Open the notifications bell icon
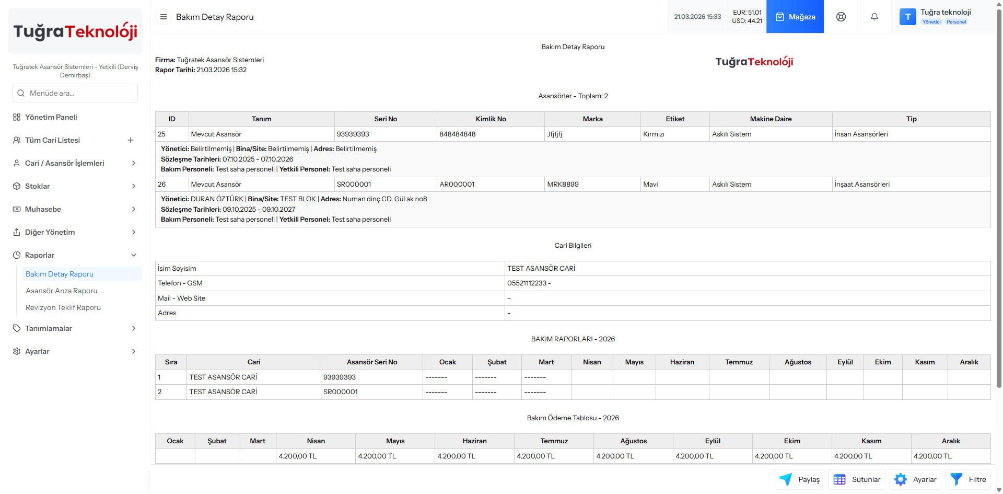 tap(874, 17)
